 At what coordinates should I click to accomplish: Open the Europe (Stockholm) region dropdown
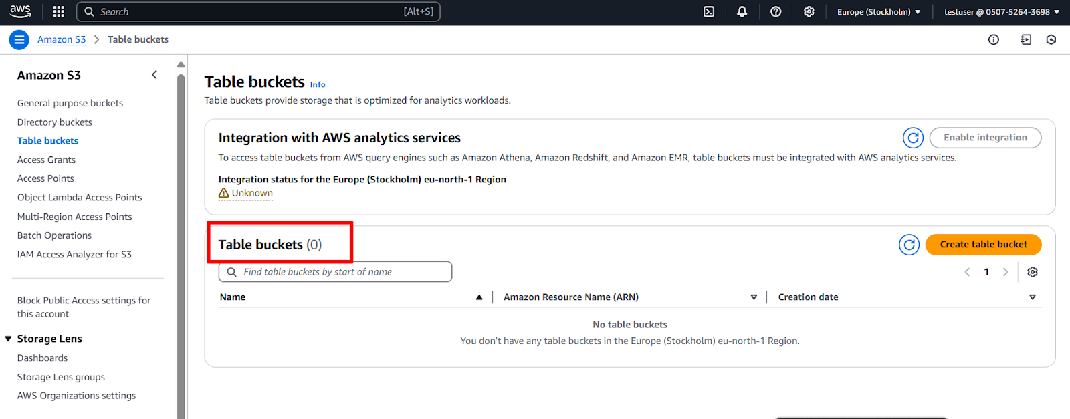point(879,11)
